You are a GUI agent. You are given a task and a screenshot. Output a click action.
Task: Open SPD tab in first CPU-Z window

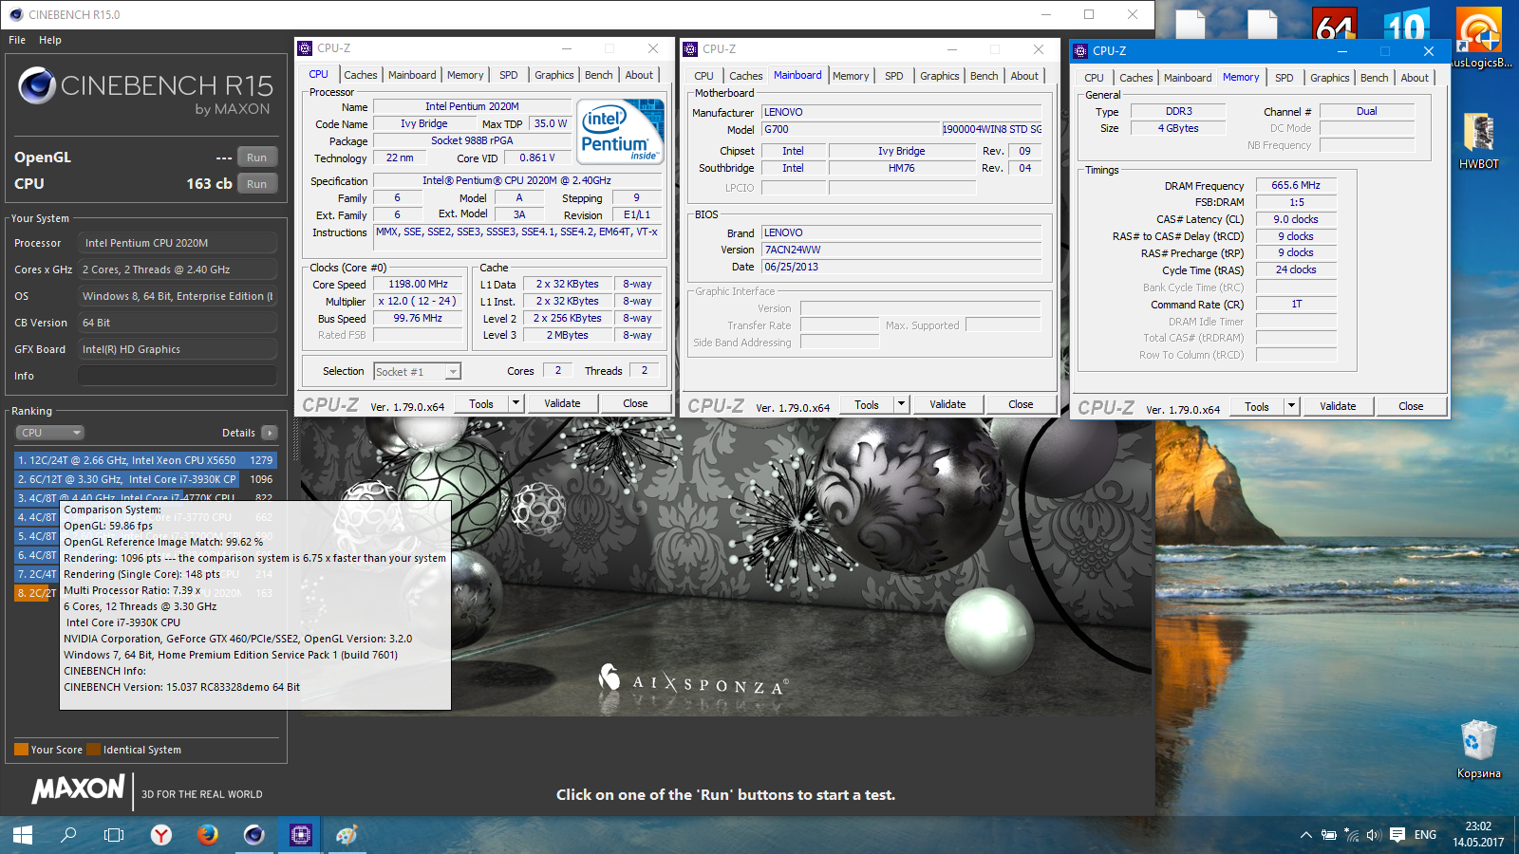(509, 75)
